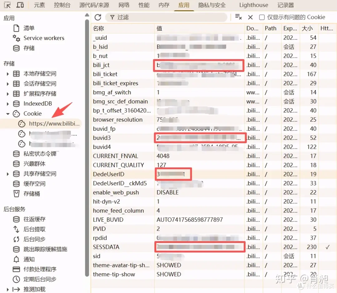Select the home_feed_column cookie name

(119, 211)
